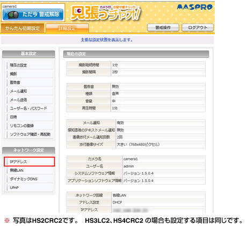This screenshot has width=247, height=226.
Task: Open the 無線LAN menu item
Action: (29, 170)
